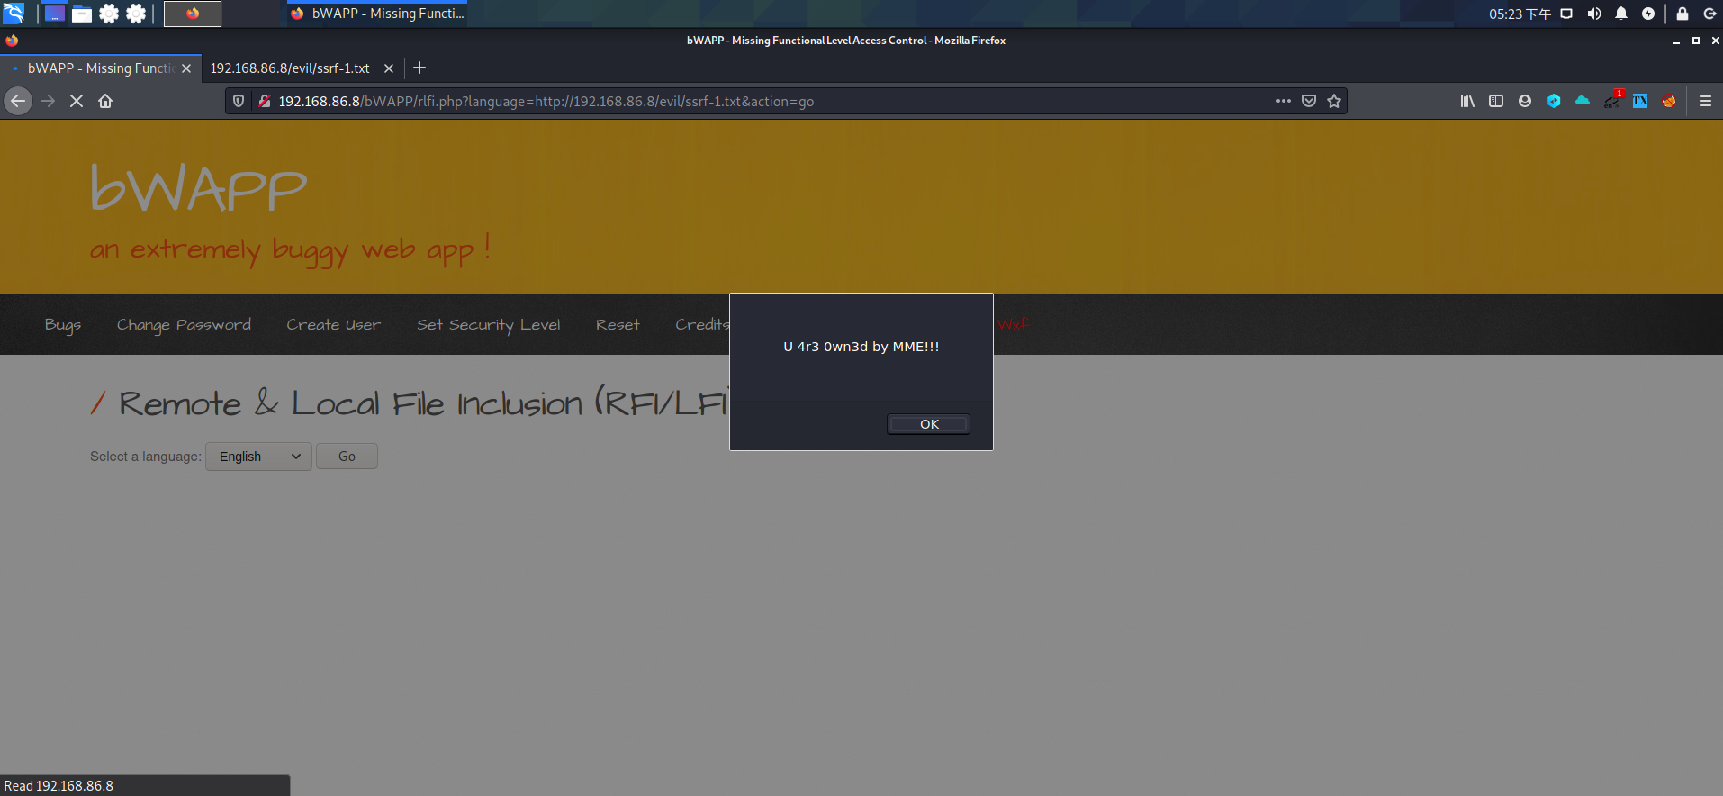Open the tracking protection shield in the address bar

[x=239, y=101]
